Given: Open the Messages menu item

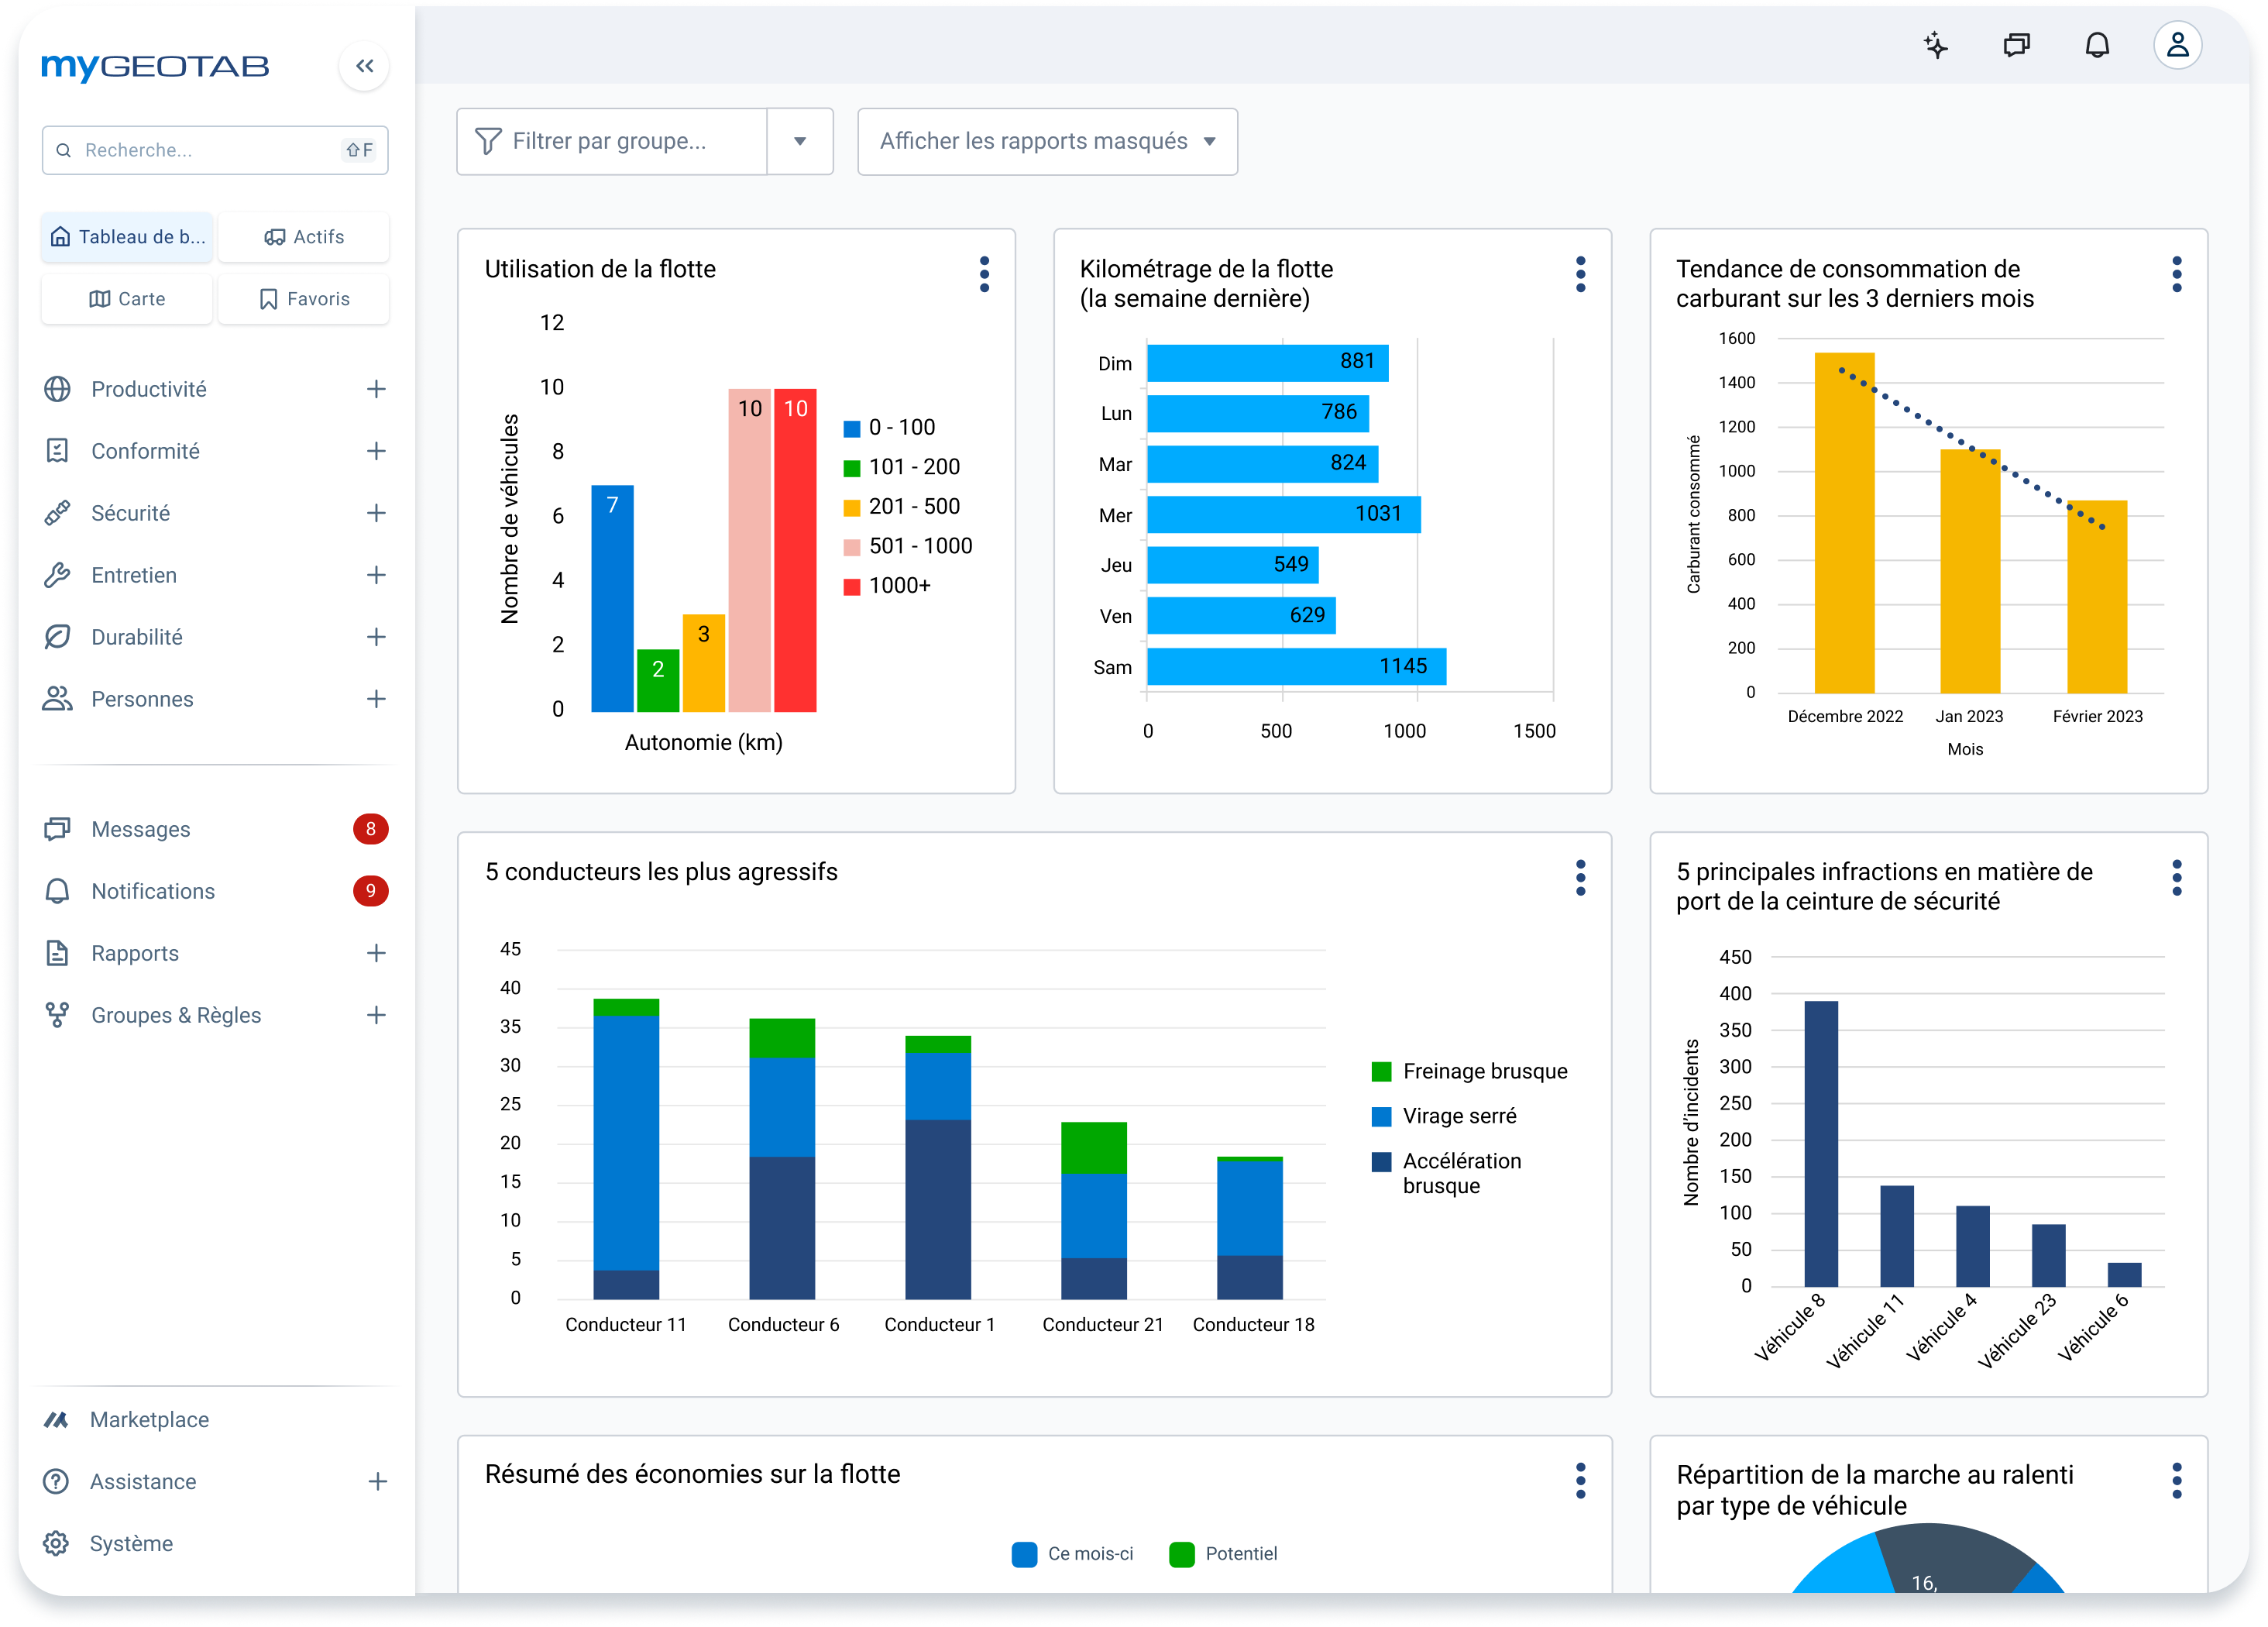Looking at the screenshot, I should (x=215, y=829).
